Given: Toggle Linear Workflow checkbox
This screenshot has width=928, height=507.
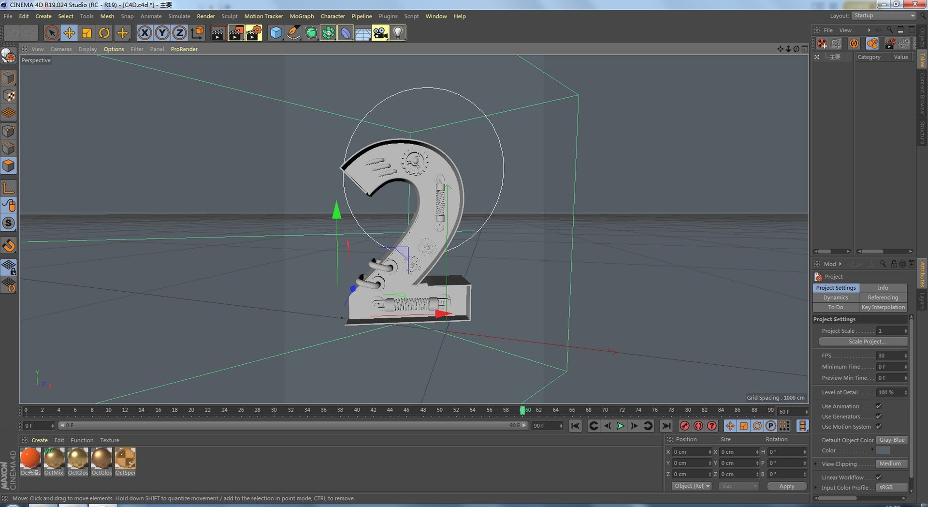Looking at the screenshot, I should [x=879, y=477].
